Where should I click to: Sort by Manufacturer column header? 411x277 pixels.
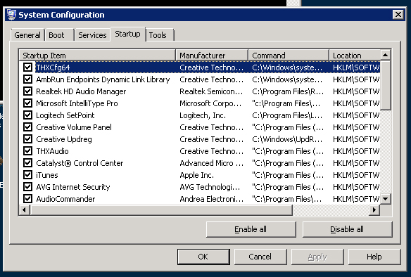point(212,56)
